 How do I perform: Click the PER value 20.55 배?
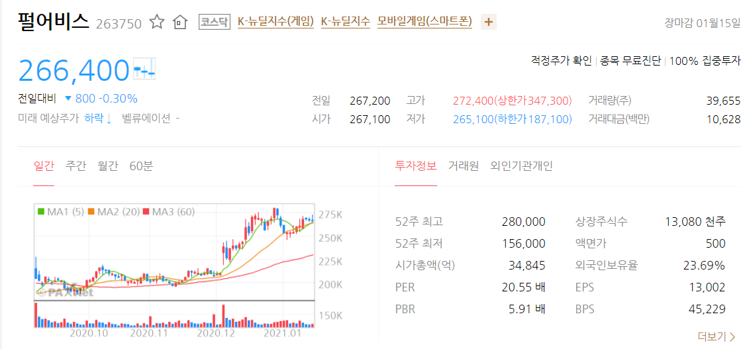524,287
